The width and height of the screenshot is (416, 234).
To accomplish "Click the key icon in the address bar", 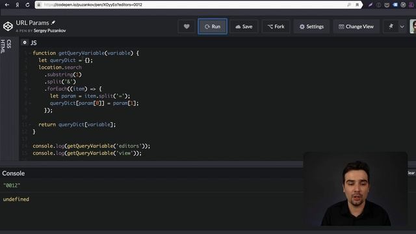I will (349, 5).
